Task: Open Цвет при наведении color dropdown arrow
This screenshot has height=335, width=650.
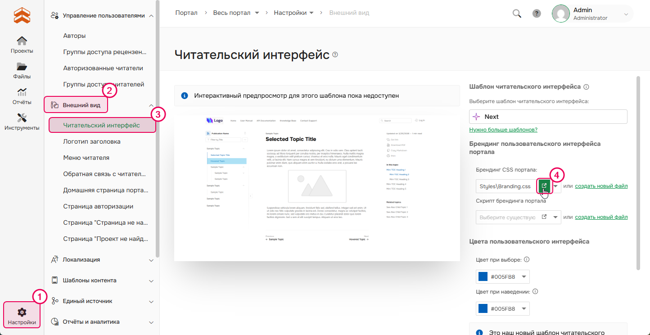Action: (524, 308)
